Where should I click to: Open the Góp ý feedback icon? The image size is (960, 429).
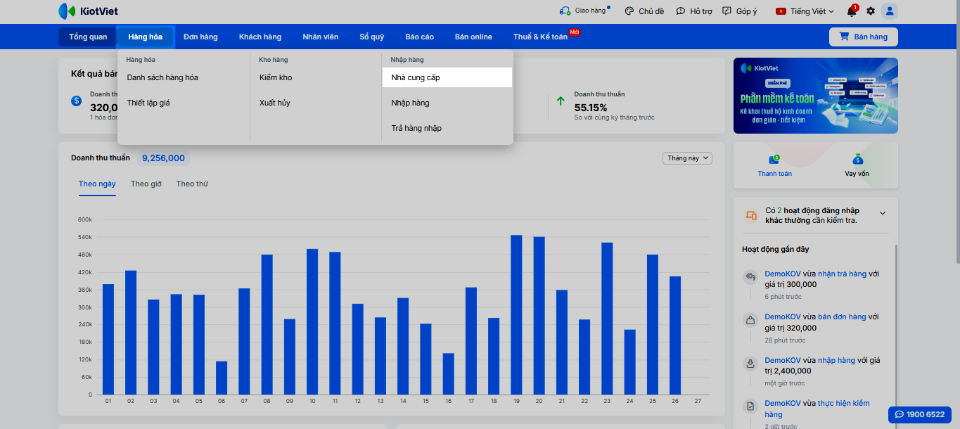point(727,11)
